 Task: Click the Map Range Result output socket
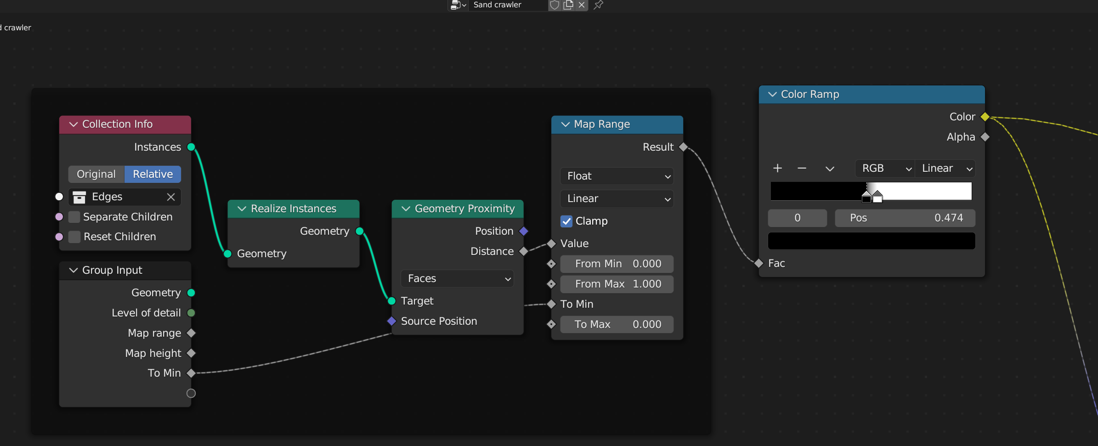coord(683,147)
